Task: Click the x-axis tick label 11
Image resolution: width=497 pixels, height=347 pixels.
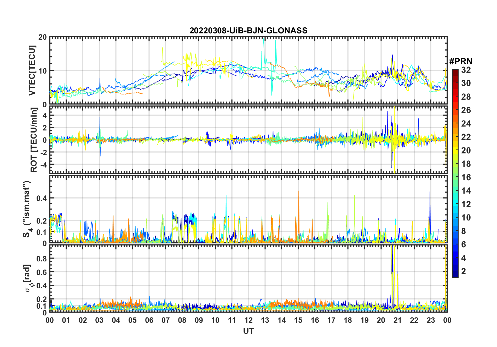Action: click(x=232, y=320)
